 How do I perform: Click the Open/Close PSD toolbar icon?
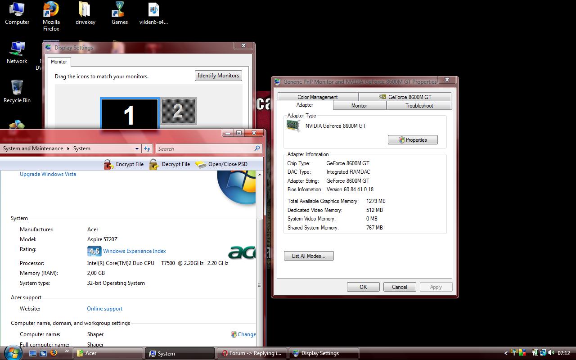201,164
